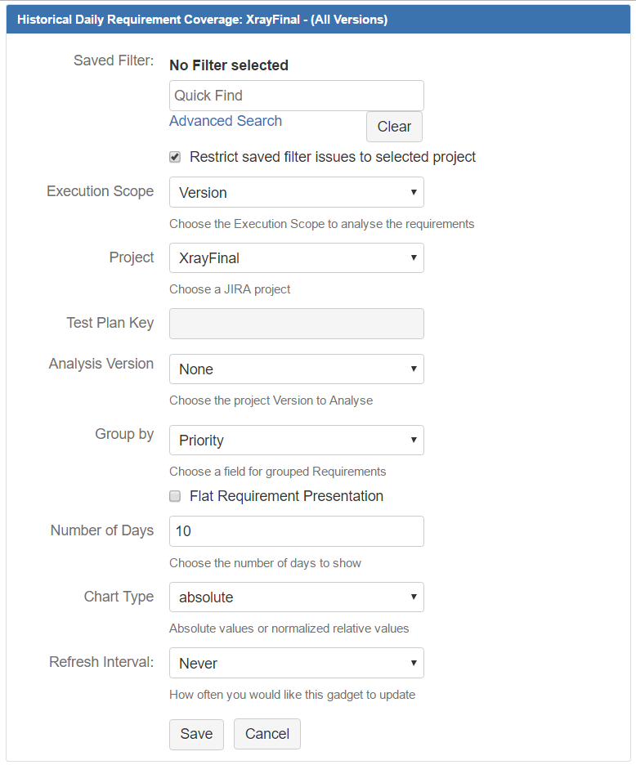The image size is (636, 765).
Task: Click the Chart Type dropdown arrow
Action: click(414, 597)
